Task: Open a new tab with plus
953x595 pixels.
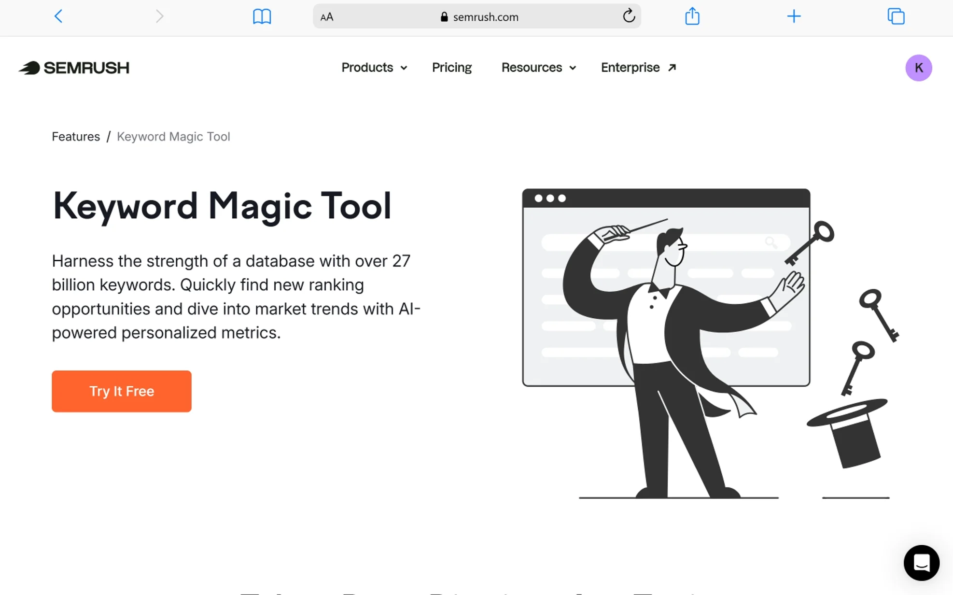Action: [x=794, y=16]
